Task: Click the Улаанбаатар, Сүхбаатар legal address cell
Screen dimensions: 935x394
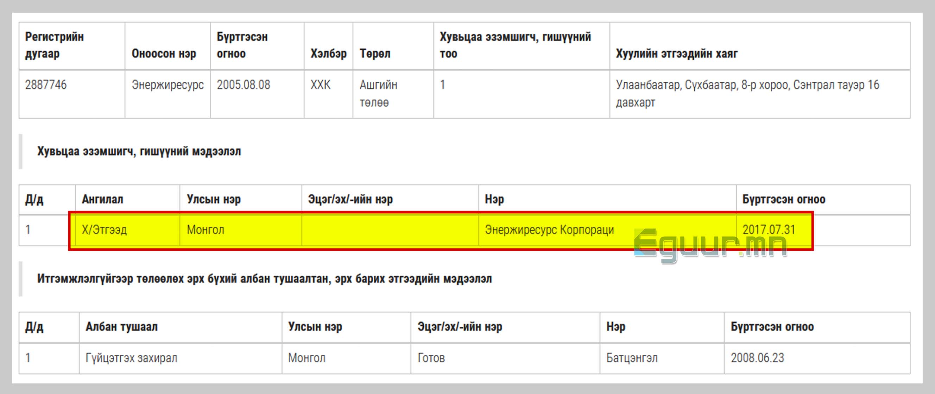Action: coord(760,94)
